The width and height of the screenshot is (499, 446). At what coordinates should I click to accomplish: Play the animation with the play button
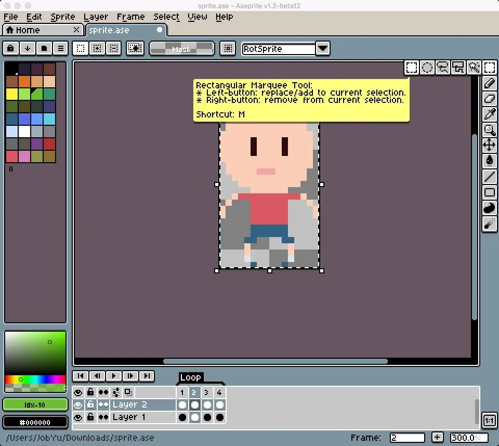point(114,376)
